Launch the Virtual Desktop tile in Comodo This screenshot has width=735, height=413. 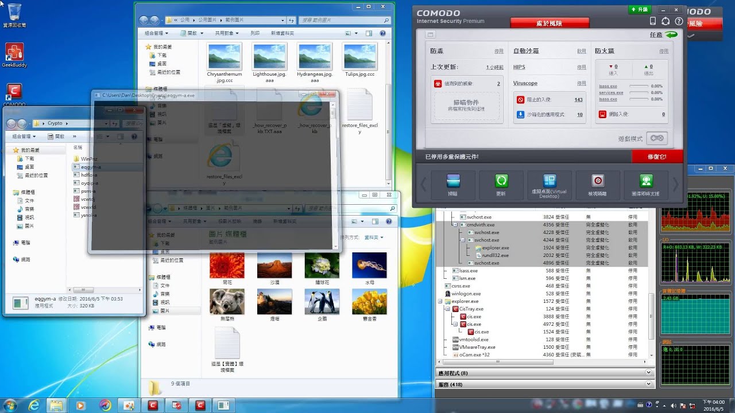tap(550, 184)
